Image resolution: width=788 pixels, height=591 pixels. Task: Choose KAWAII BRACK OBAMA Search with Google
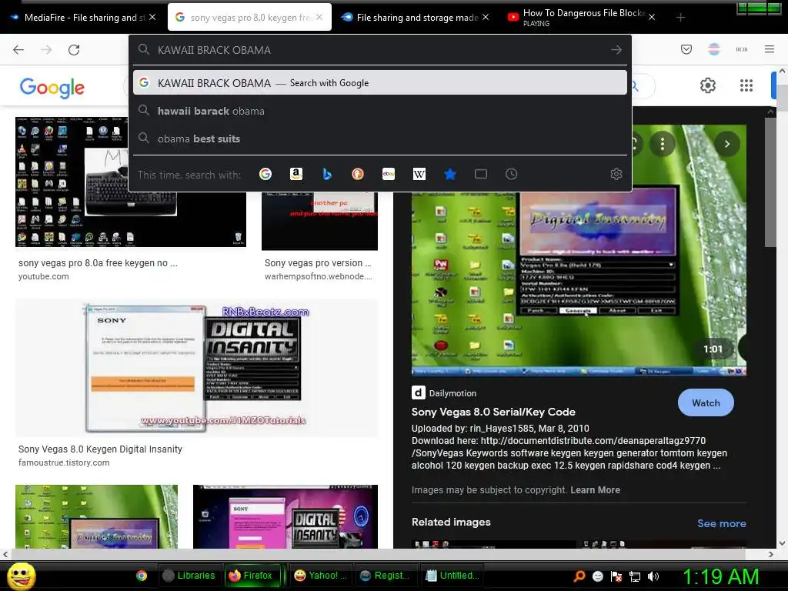380,83
